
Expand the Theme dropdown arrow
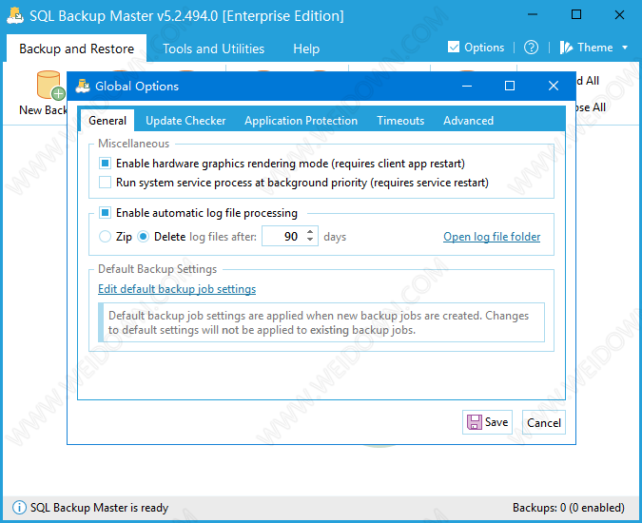coord(625,48)
